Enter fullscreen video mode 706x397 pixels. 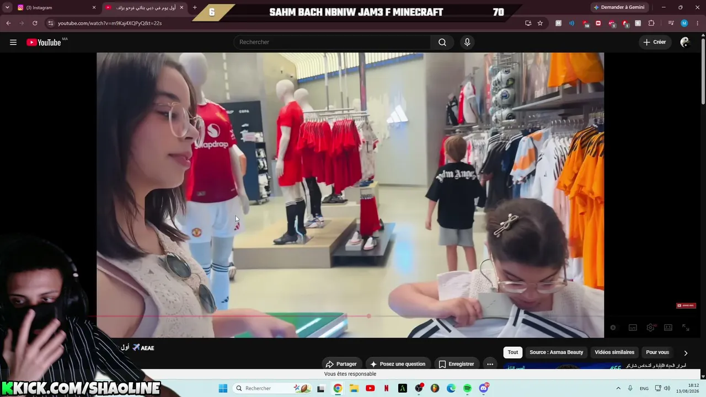pyautogui.click(x=686, y=328)
